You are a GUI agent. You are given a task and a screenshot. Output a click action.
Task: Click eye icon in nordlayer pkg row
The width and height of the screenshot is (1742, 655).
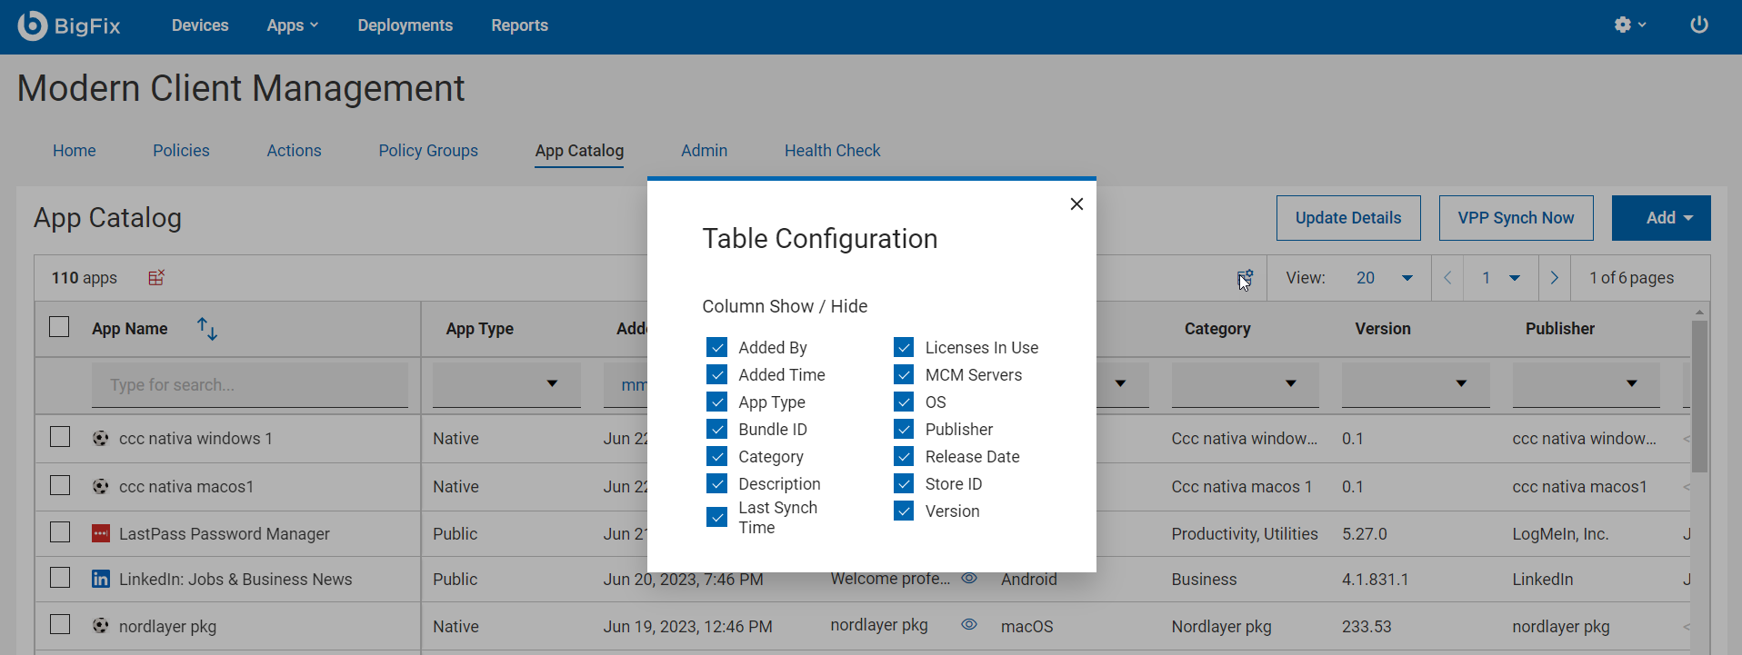coord(969,624)
